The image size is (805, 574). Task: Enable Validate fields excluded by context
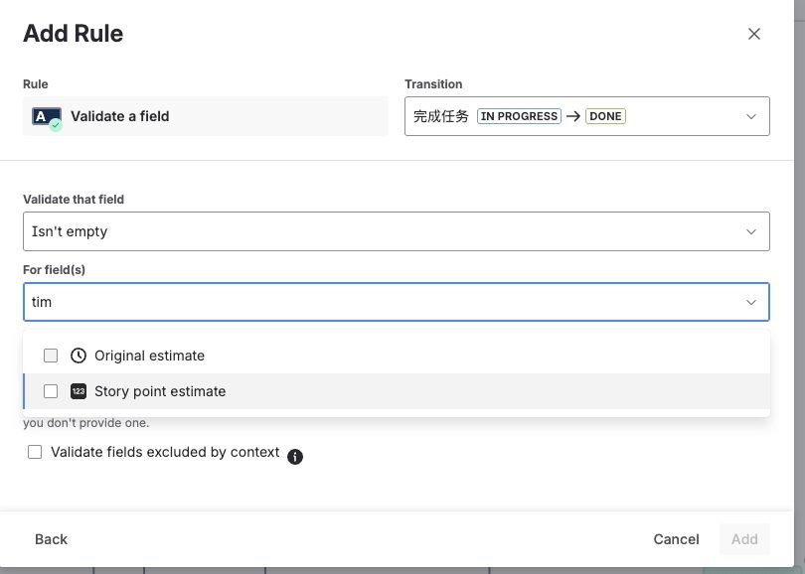point(35,452)
